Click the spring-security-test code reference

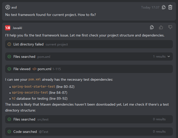[x=30, y=93]
